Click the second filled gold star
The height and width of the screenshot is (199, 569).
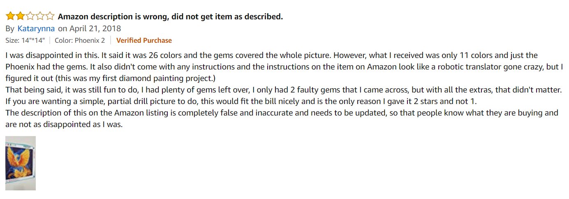pyautogui.click(x=20, y=16)
